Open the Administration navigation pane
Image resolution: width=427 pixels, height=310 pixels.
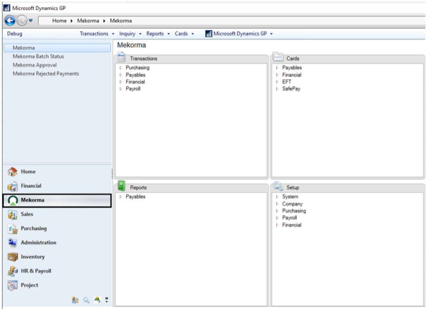pyautogui.click(x=57, y=243)
